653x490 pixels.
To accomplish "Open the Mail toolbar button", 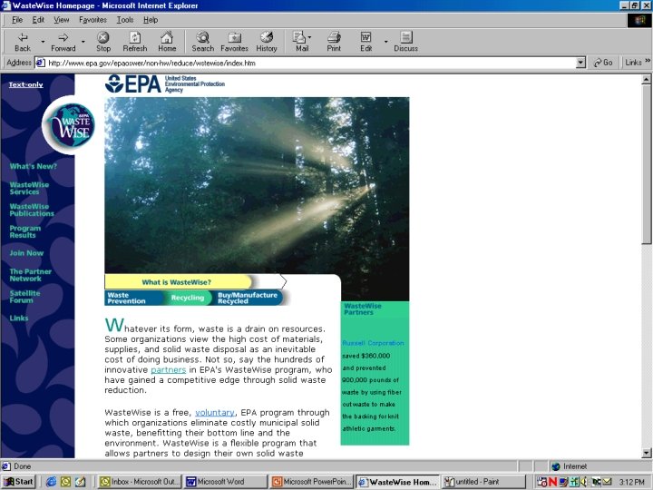I will point(301,42).
